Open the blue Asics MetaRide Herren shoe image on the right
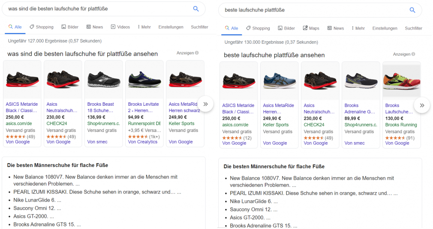 click(x=279, y=81)
